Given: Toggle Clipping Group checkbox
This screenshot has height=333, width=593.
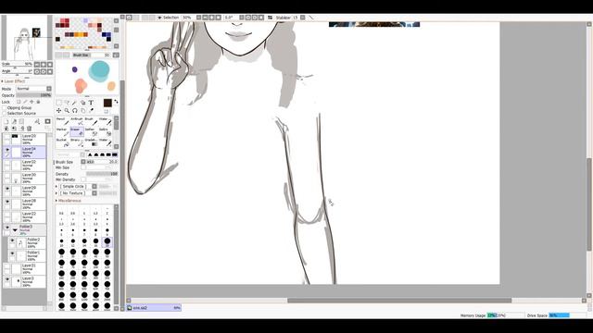Looking at the screenshot, I should tap(5, 108).
